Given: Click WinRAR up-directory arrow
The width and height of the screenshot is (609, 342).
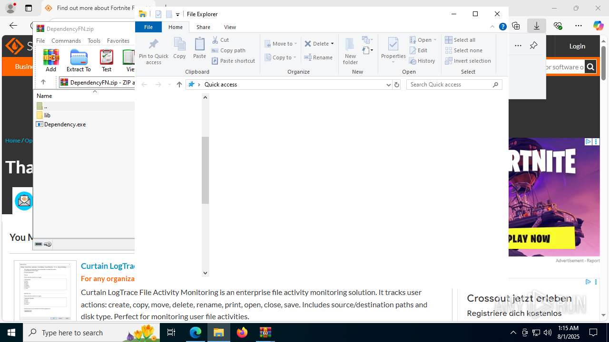Looking at the screenshot, I should (x=43, y=82).
